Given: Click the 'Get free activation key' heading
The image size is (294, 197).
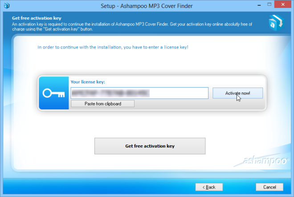Looking at the screenshot, I should [x=37, y=18].
